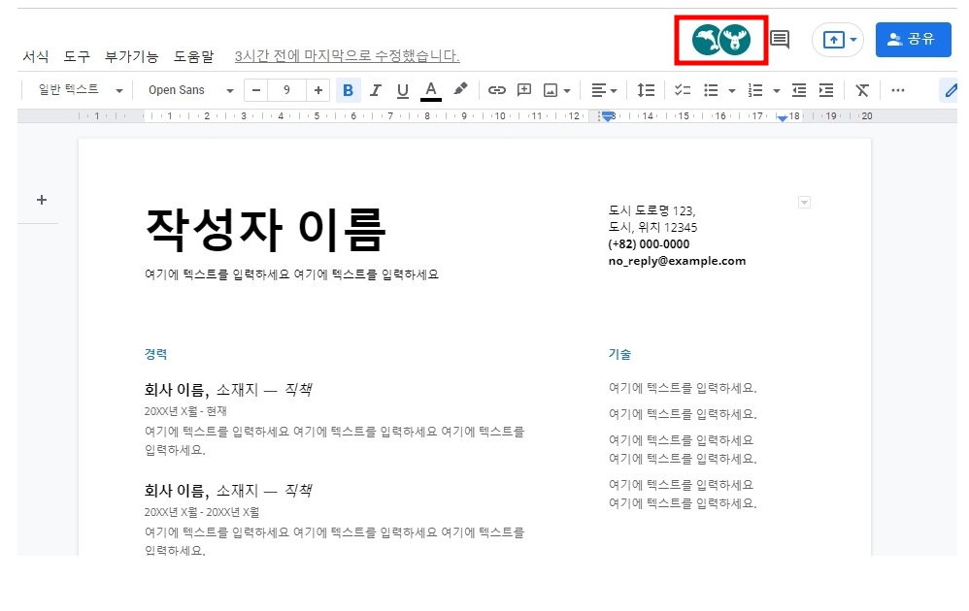This screenshot has width=969, height=611.
Task: Click the horizontal ruler at mark 5
Action: point(317,116)
